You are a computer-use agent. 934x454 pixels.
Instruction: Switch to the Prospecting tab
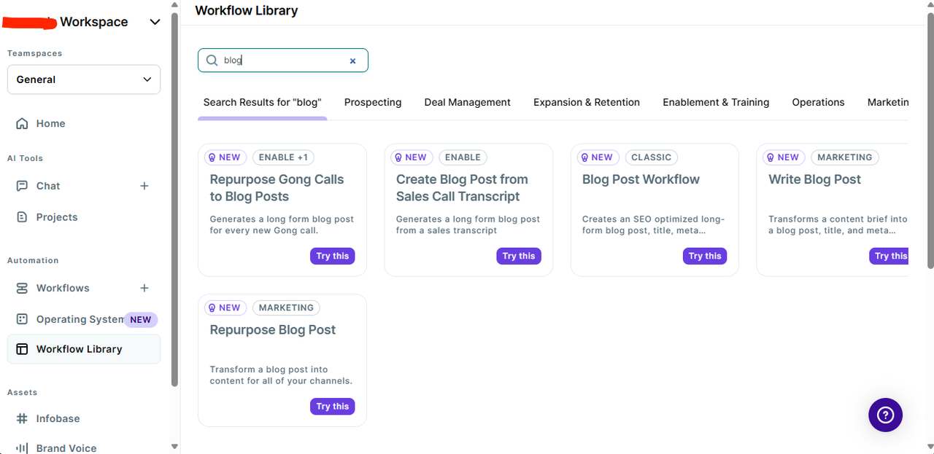coord(373,102)
